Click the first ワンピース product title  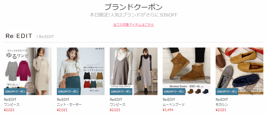coord(12,105)
